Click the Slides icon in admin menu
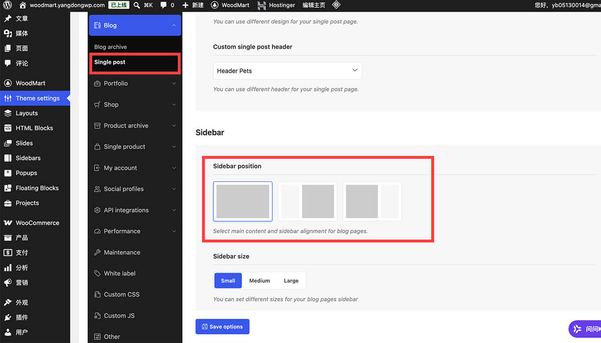601x343 pixels. [8, 143]
